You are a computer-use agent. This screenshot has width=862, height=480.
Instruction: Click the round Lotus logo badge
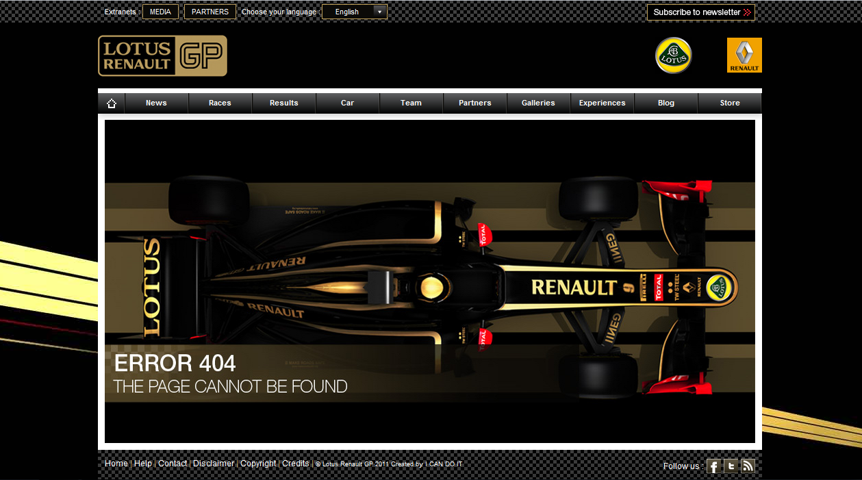(674, 55)
